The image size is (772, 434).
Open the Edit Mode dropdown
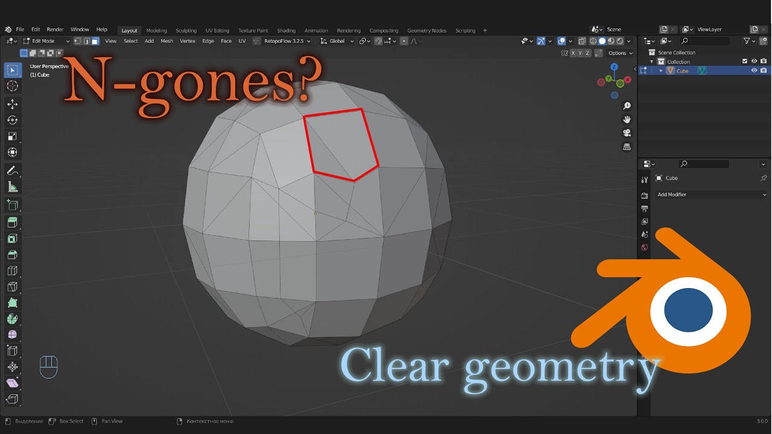[46, 41]
